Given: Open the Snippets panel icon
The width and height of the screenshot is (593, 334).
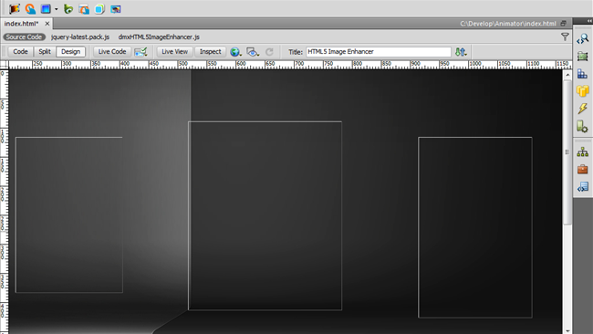Looking at the screenshot, I should (582, 186).
